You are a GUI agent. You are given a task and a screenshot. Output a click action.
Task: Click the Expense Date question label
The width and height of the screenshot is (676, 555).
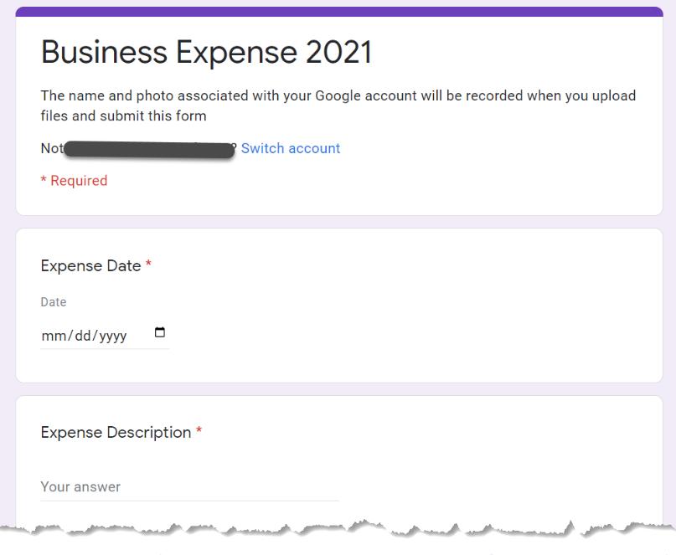tap(90, 265)
